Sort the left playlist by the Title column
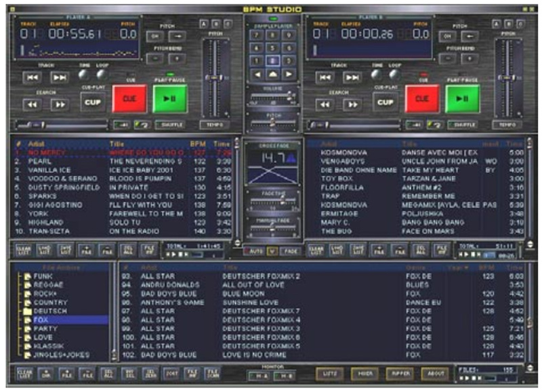 [117, 144]
